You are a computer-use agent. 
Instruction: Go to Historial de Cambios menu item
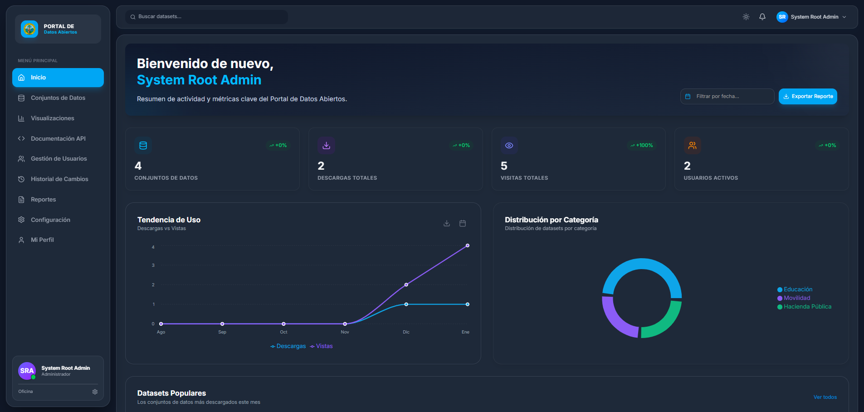click(59, 179)
